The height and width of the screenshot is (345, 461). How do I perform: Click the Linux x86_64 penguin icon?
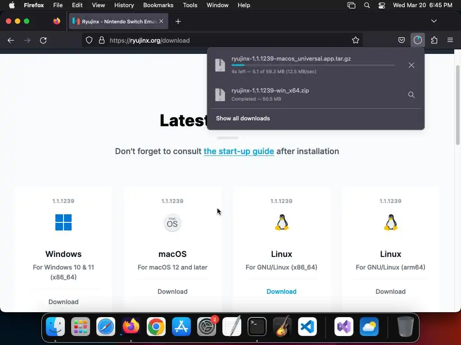(x=282, y=222)
